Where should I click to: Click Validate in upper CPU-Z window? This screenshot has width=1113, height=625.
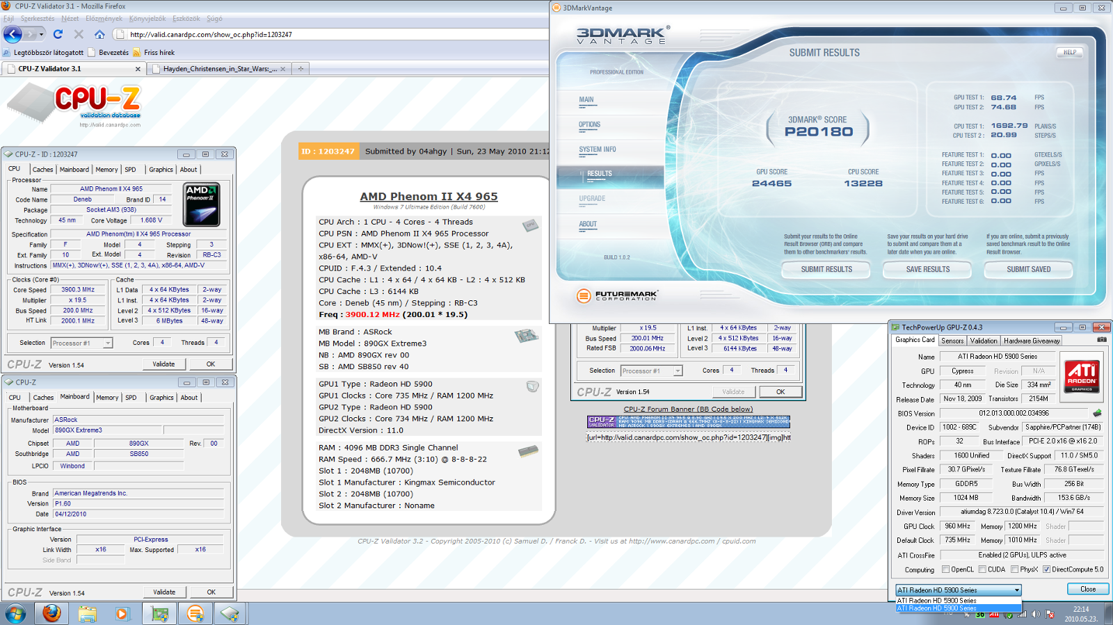(163, 364)
